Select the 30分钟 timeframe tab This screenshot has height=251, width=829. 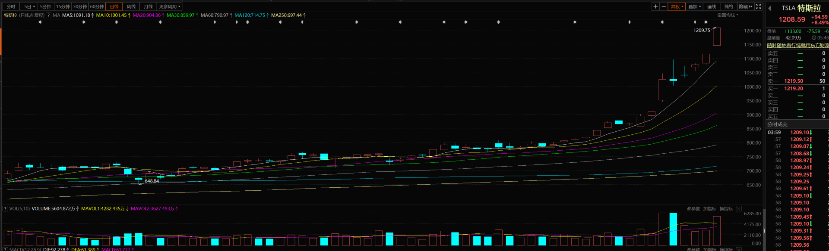[x=80, y=6]
